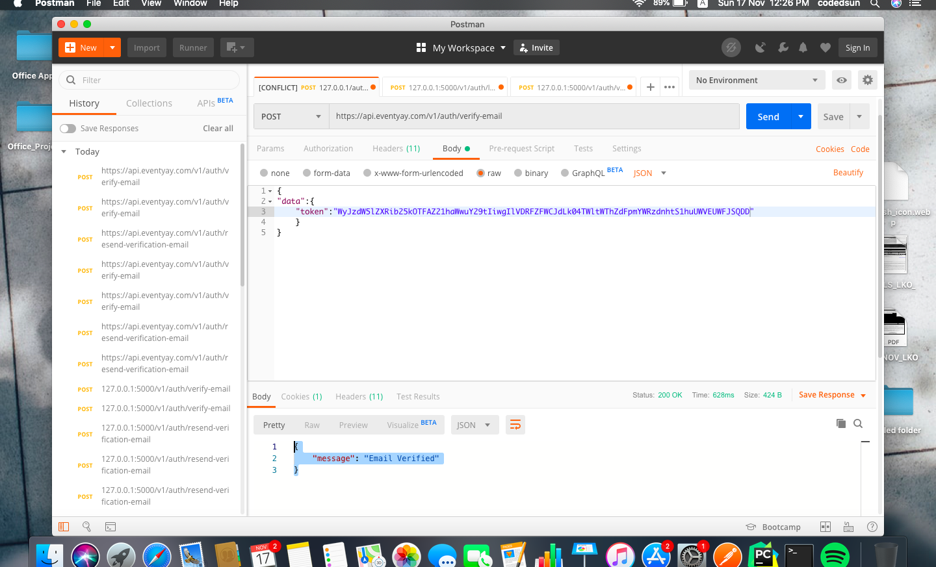This screenshot has width=936, height=567.
Task: Send the request with the Send button
Action: tap(768, 116)
